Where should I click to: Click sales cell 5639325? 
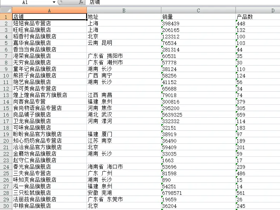click(198, 114)
